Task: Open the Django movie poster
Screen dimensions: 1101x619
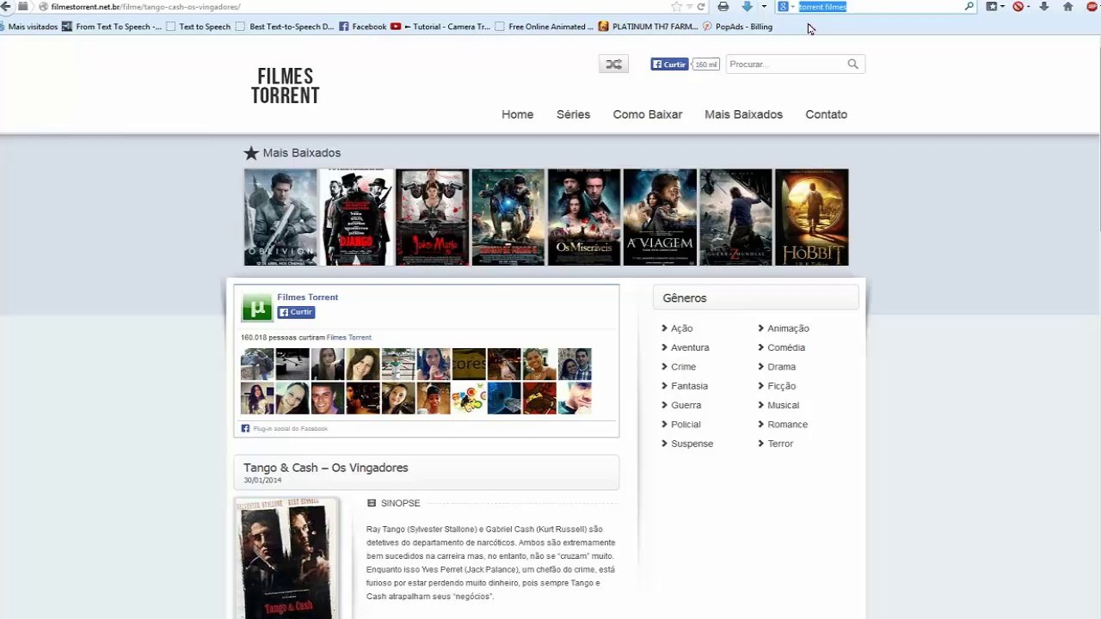Action: tap(357, 218)
